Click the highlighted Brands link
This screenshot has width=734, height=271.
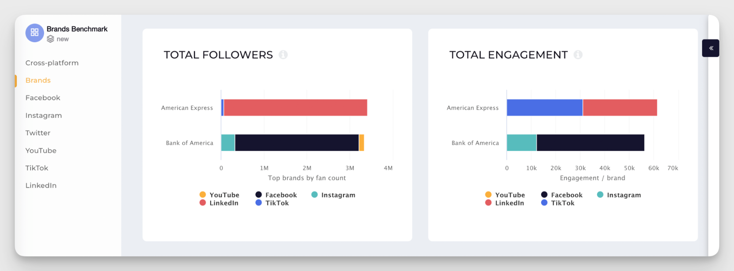(x=38, y=80)
